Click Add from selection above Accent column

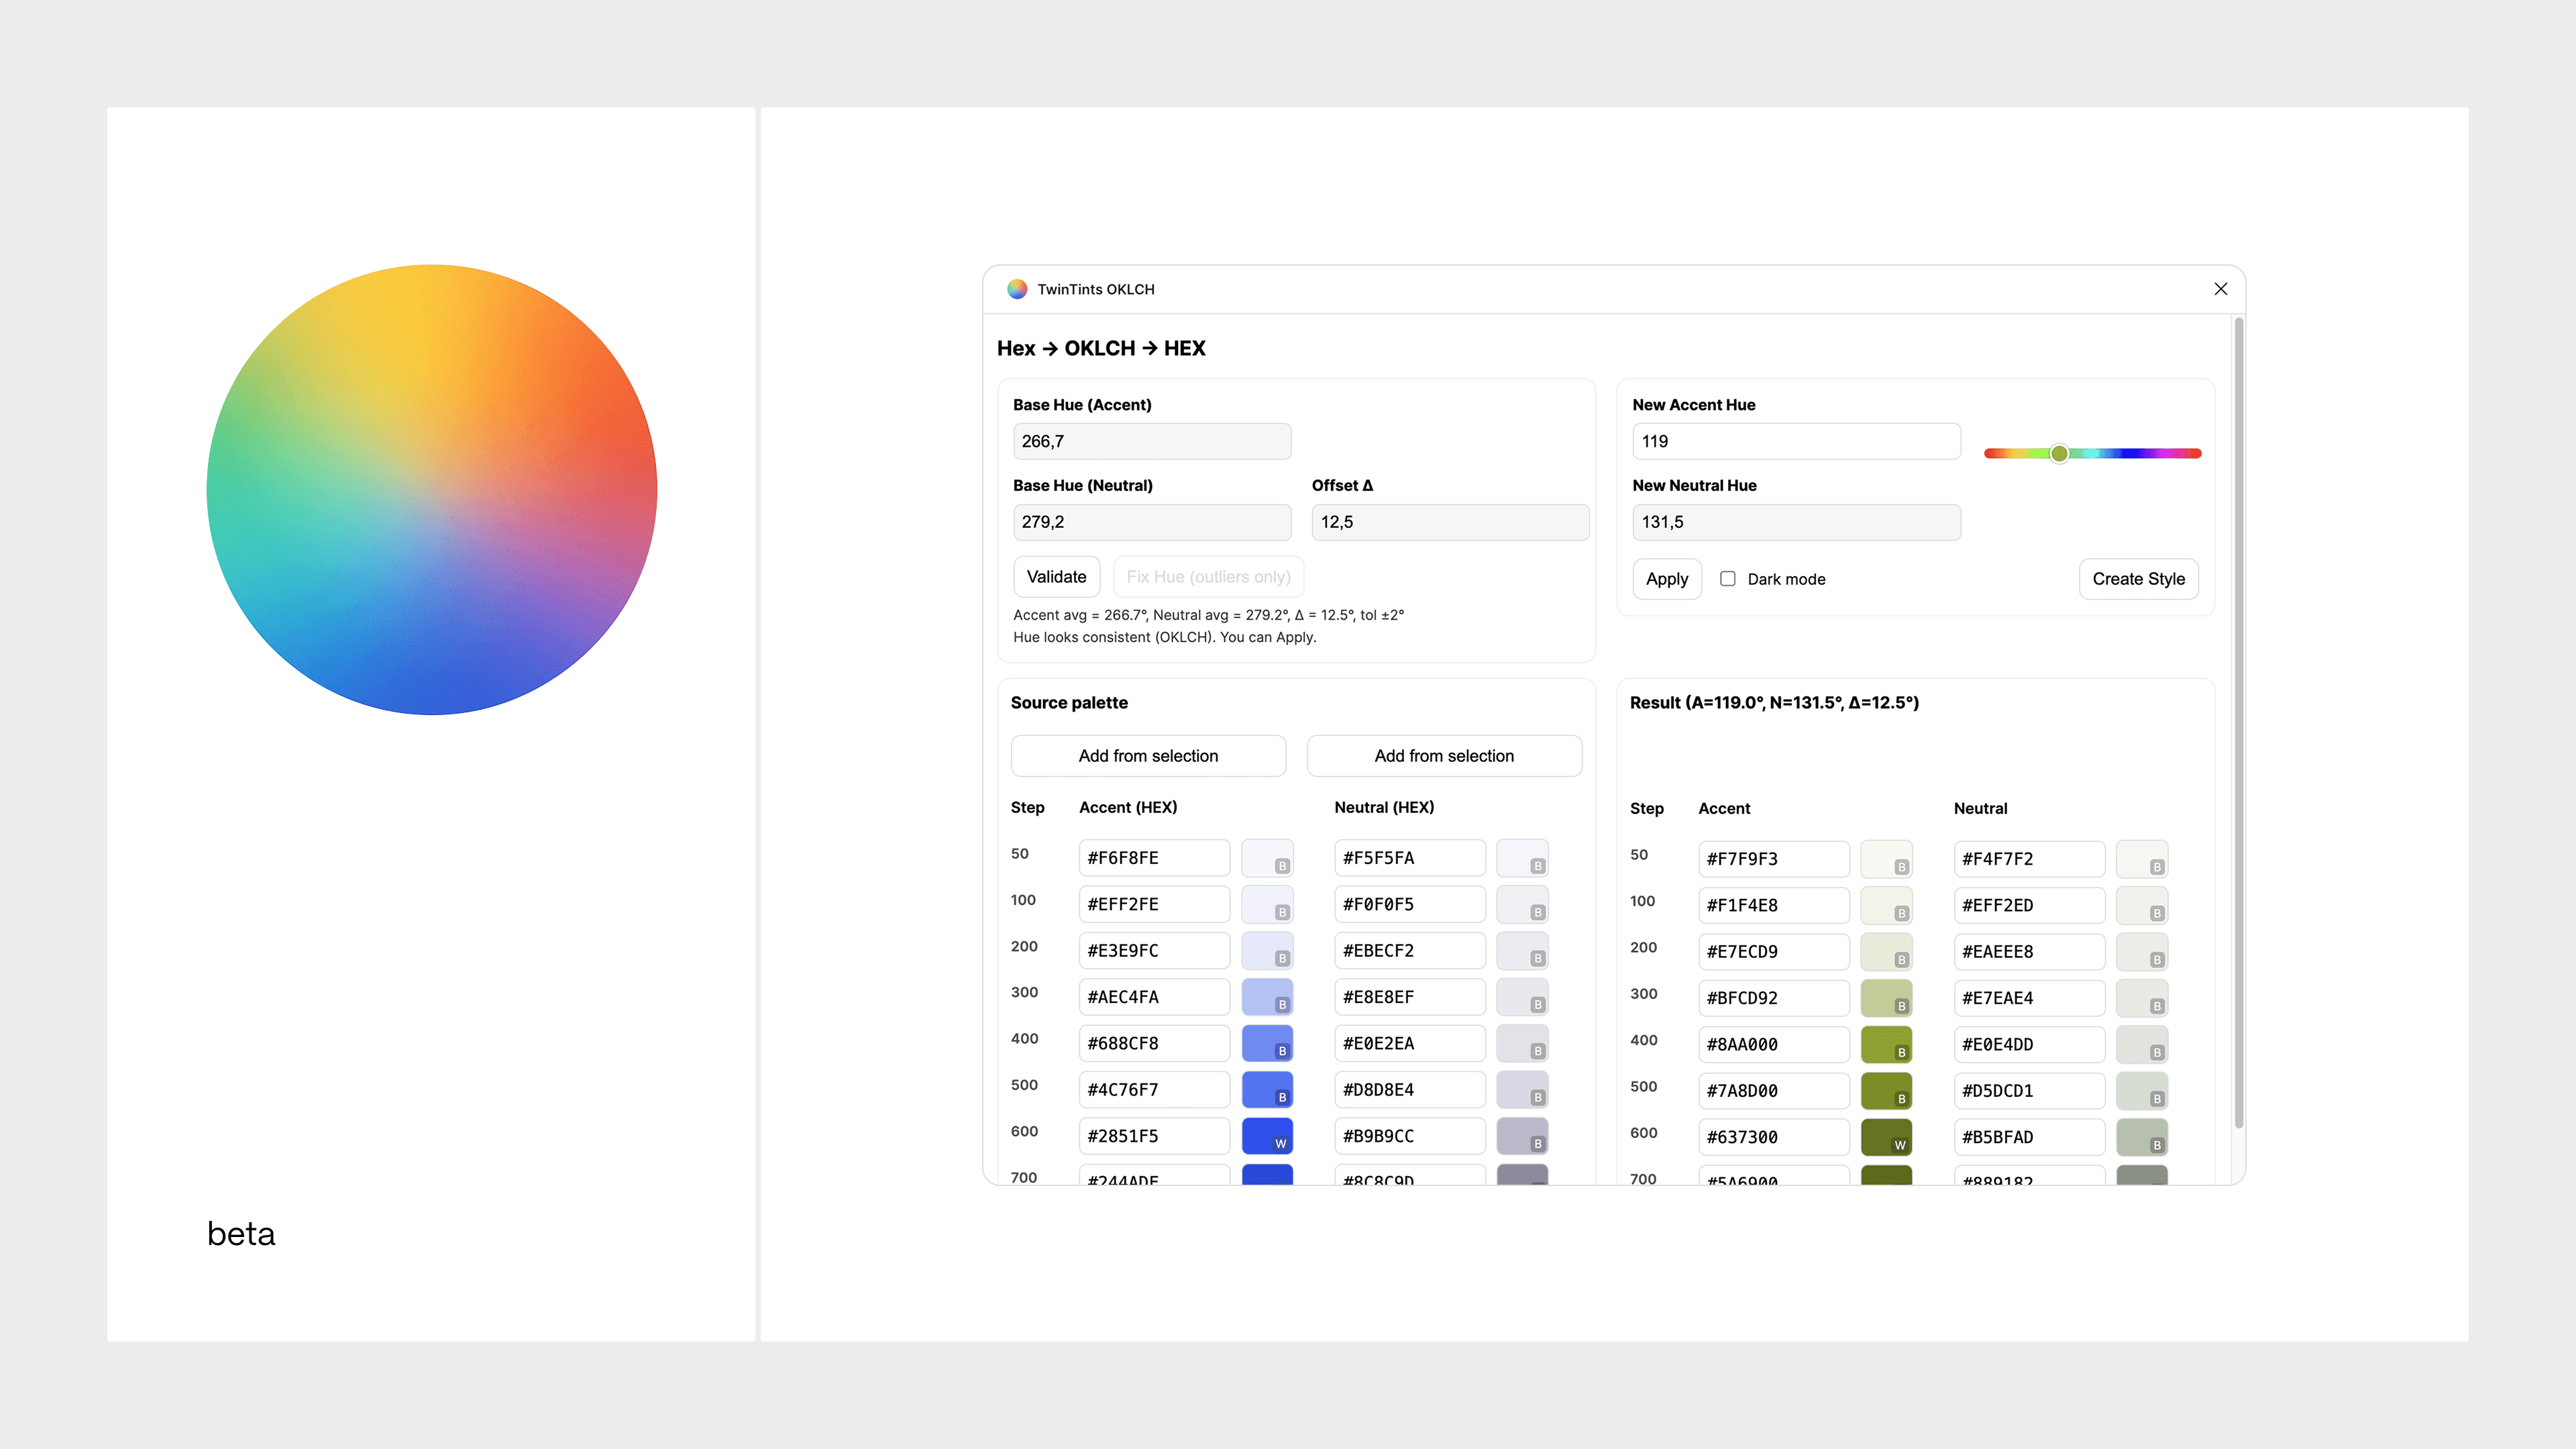point(1148,756)
